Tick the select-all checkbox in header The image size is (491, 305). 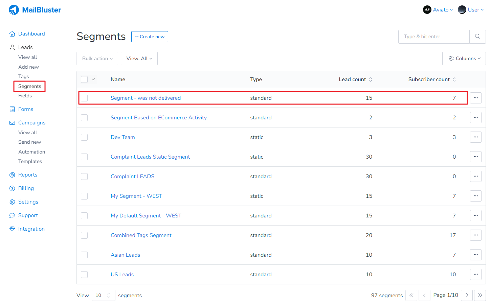84,79
